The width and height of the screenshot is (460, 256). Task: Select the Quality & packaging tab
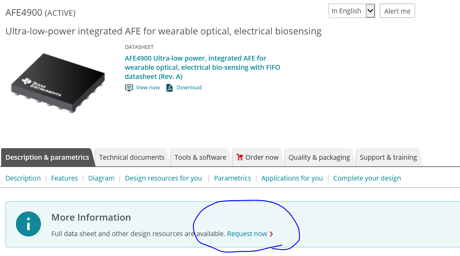[x=319, y=157]
